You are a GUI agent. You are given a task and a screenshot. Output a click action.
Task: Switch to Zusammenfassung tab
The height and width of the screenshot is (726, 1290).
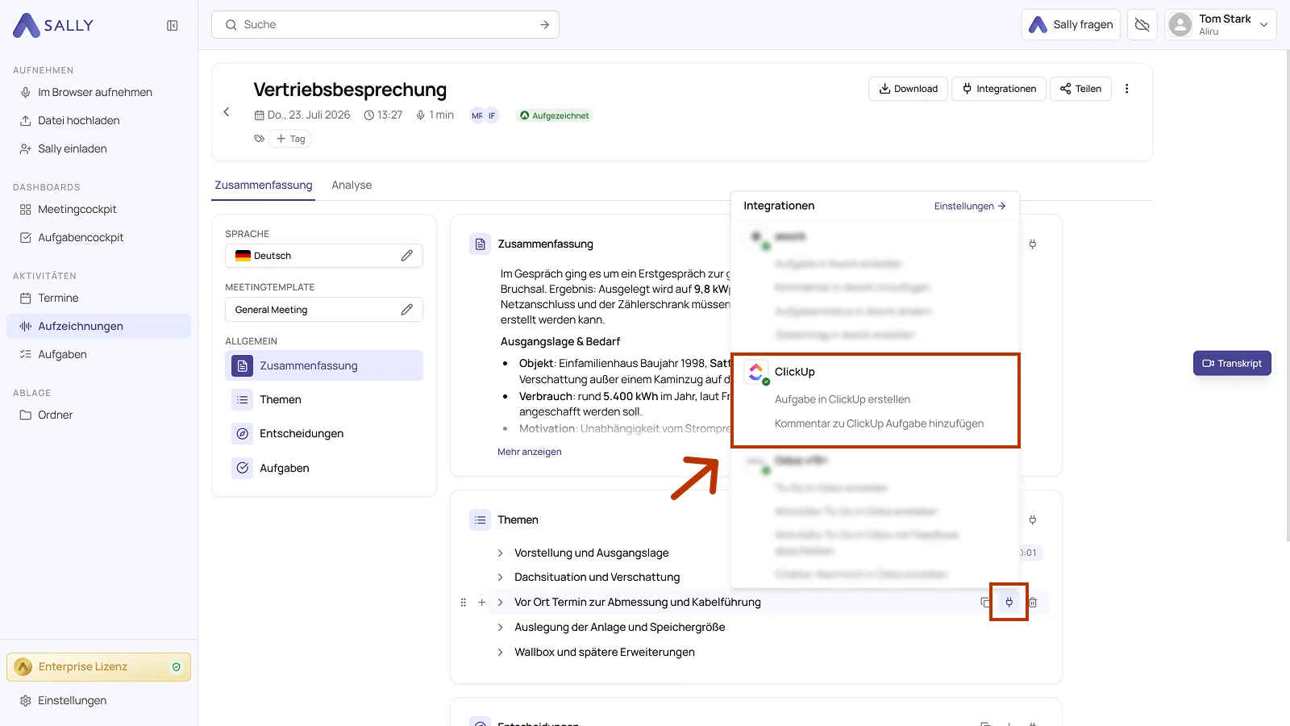(264, 186)
